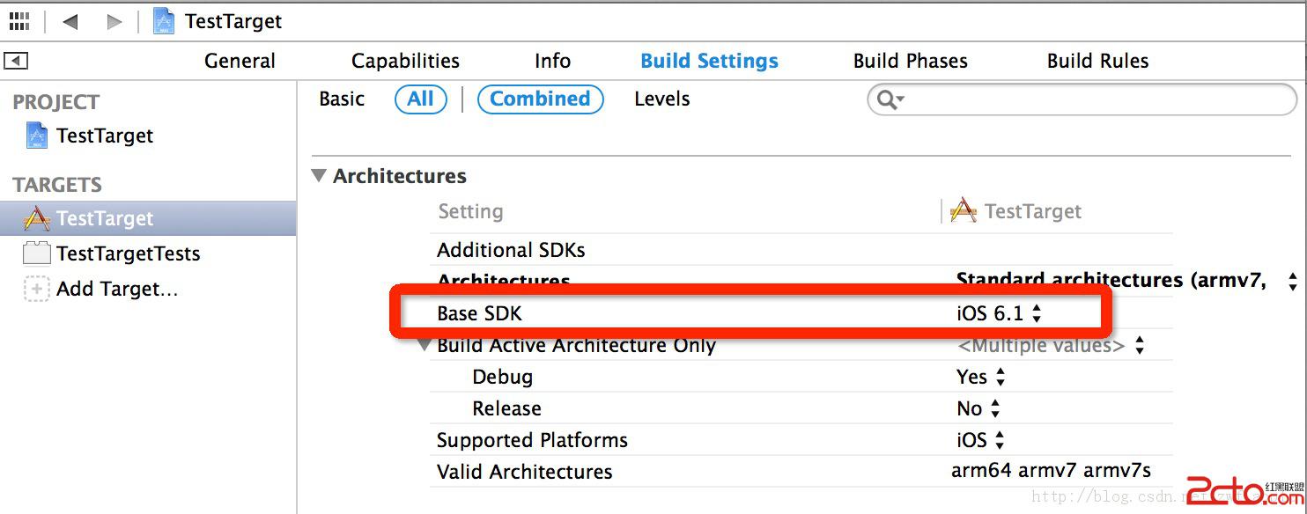The image size is (1307, 514).
Task: Toggle the Combined view filter
Action: pos(540,99)
